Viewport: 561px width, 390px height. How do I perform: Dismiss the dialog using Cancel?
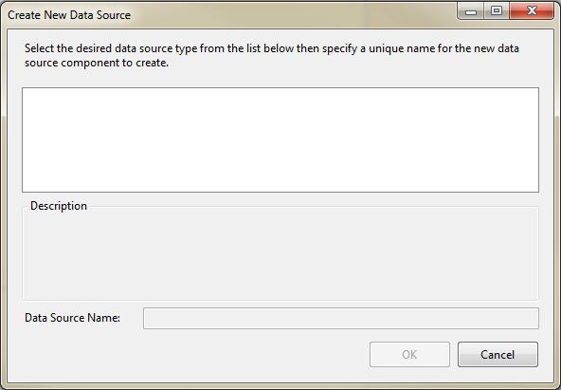498,354
